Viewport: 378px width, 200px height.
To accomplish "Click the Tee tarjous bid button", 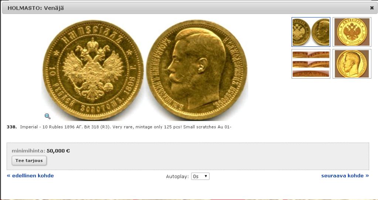I will coord(29,161).
